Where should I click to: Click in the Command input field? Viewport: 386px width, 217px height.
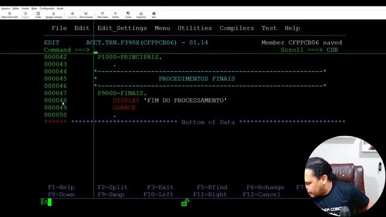coord(185,50)
